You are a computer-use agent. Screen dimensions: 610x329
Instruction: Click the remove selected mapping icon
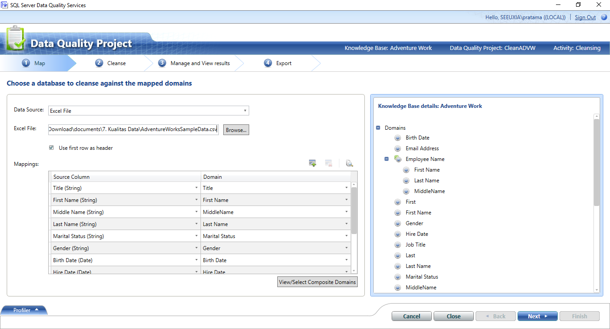[x=329, y=163]
